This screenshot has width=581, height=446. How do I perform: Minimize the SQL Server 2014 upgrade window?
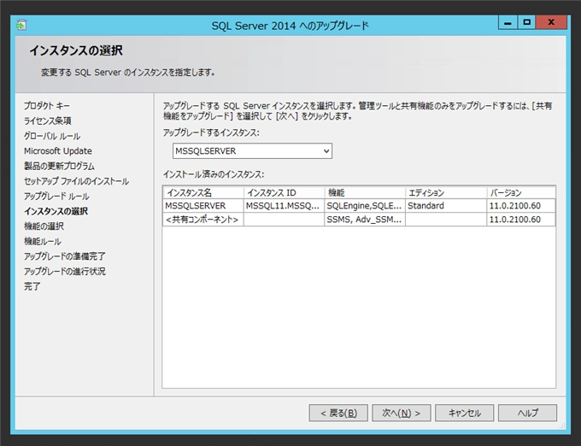tap(508, 22)
